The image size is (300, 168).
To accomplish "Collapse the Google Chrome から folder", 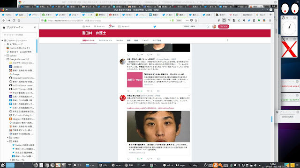I will tap(5, 59).
